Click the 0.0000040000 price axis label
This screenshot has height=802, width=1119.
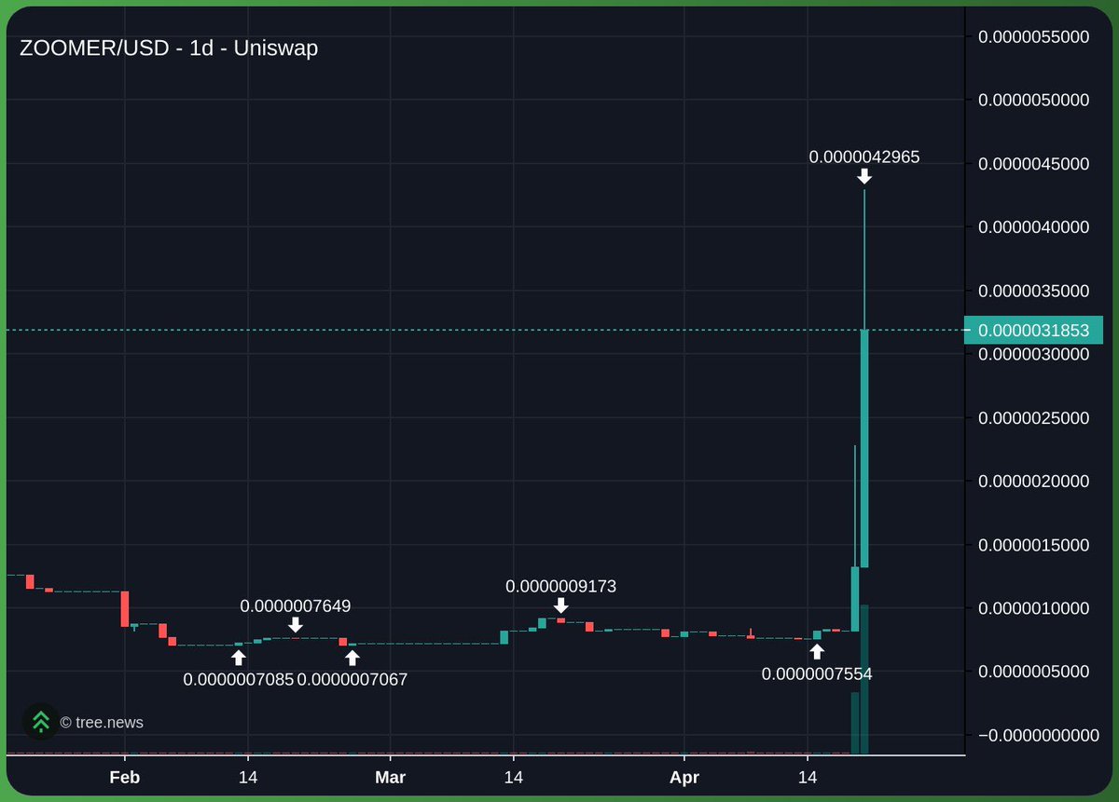(1033, 226)
